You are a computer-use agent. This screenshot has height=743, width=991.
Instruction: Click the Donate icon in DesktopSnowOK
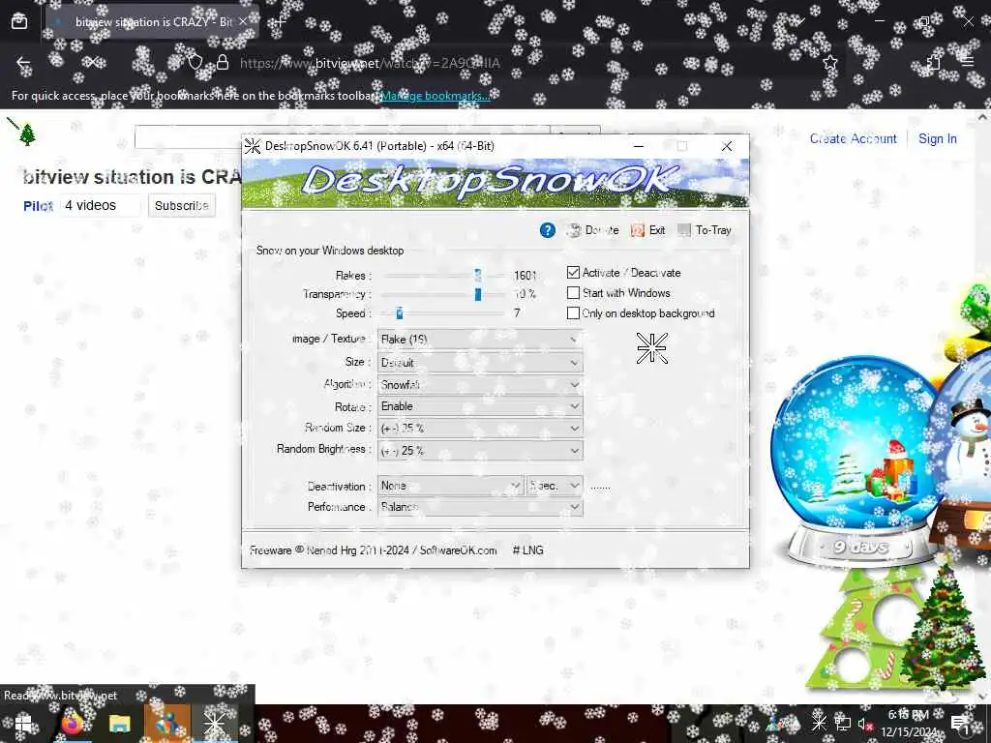[x=575, y=230]
